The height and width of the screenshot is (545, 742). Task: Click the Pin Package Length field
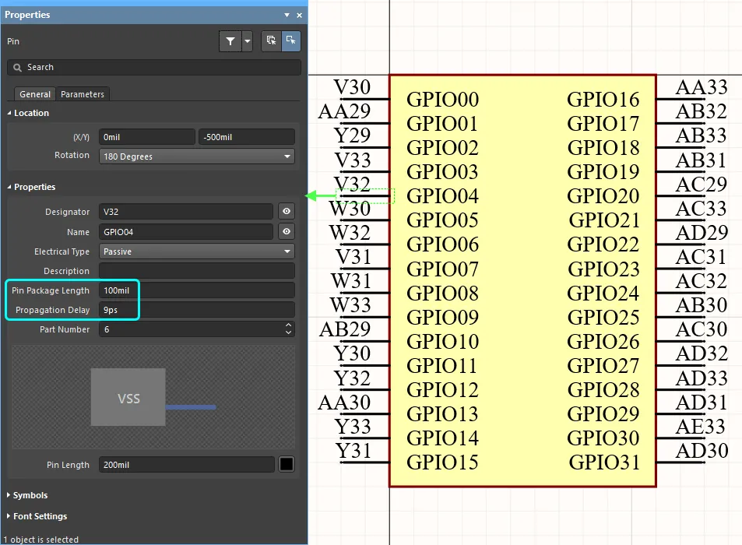click(x=197, y=290)
